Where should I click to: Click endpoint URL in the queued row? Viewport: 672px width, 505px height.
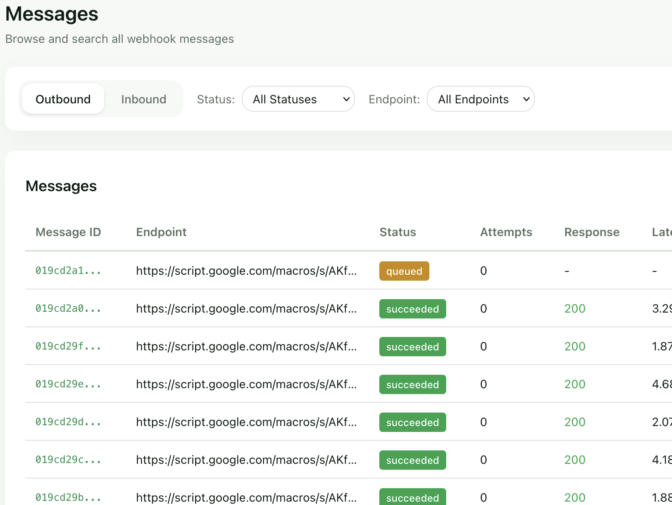click(246, 271)
